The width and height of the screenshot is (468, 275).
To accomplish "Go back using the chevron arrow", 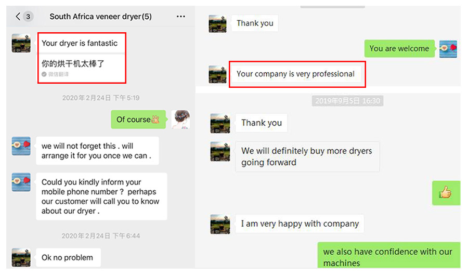I will pos(18,17).
